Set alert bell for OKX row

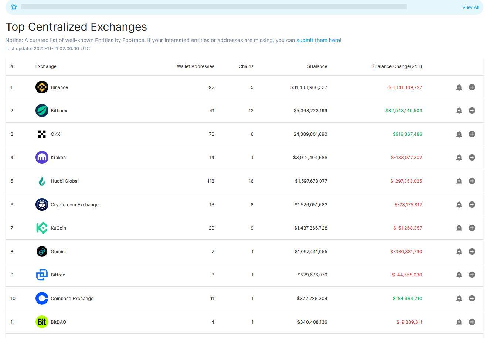click(x=459, y=134)
